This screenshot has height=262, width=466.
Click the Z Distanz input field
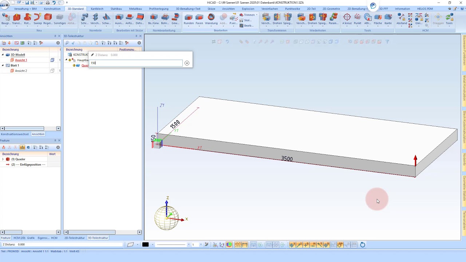(136, 63)
